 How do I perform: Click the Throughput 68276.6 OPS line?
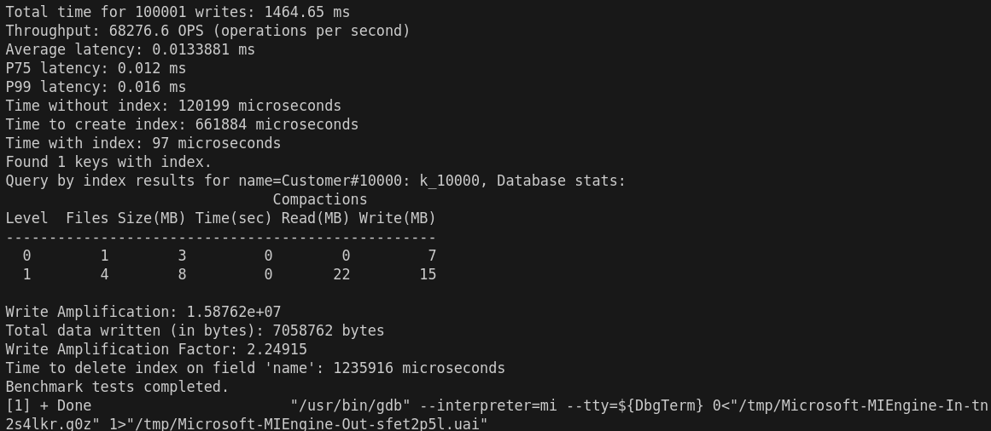[208, 31]
